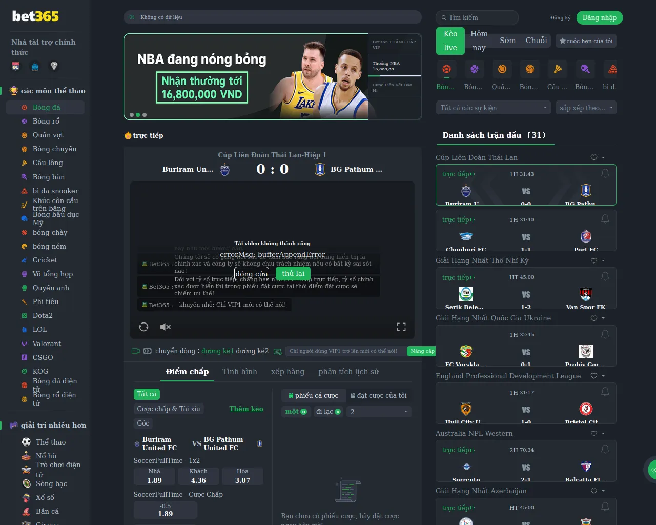Open the 'sắp xếp theo' sort dropdown
Viewport: 656px width, 525px height.
point(586,108)
